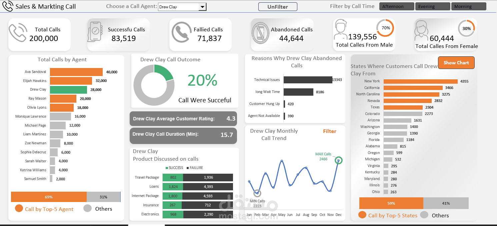Select the Morning call time filter
The image size is (497, 226).
coord(469,6)
